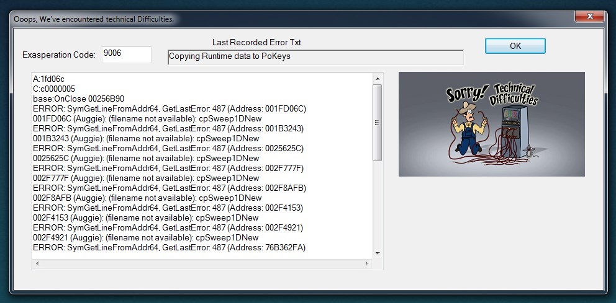This screenshot has width=616, height=303.
Task: Click the 'Last Recorded Error Txt' label
Action: point(256,43)
